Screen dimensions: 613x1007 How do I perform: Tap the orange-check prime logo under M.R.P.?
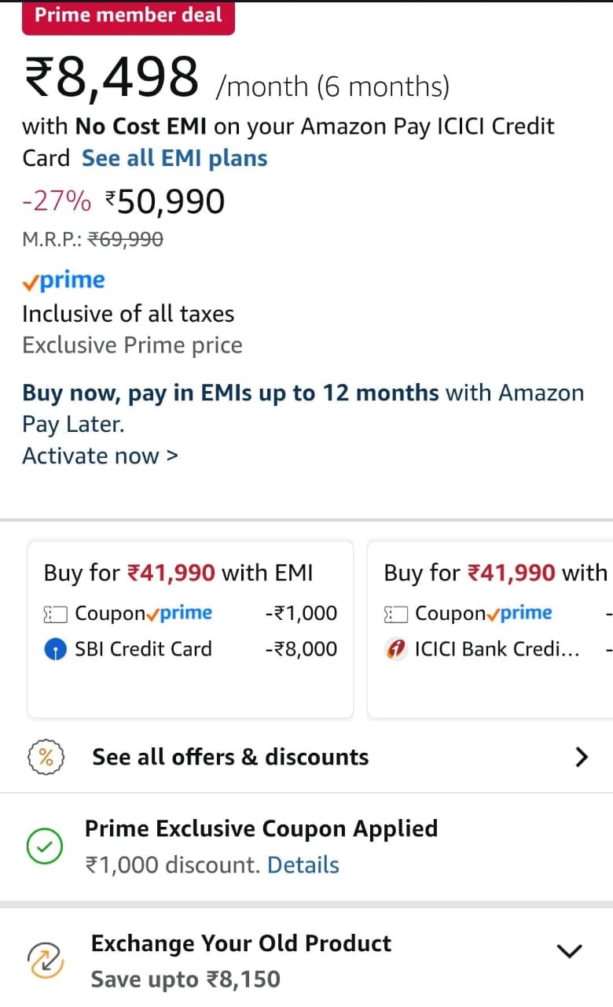tap(64, 280)
